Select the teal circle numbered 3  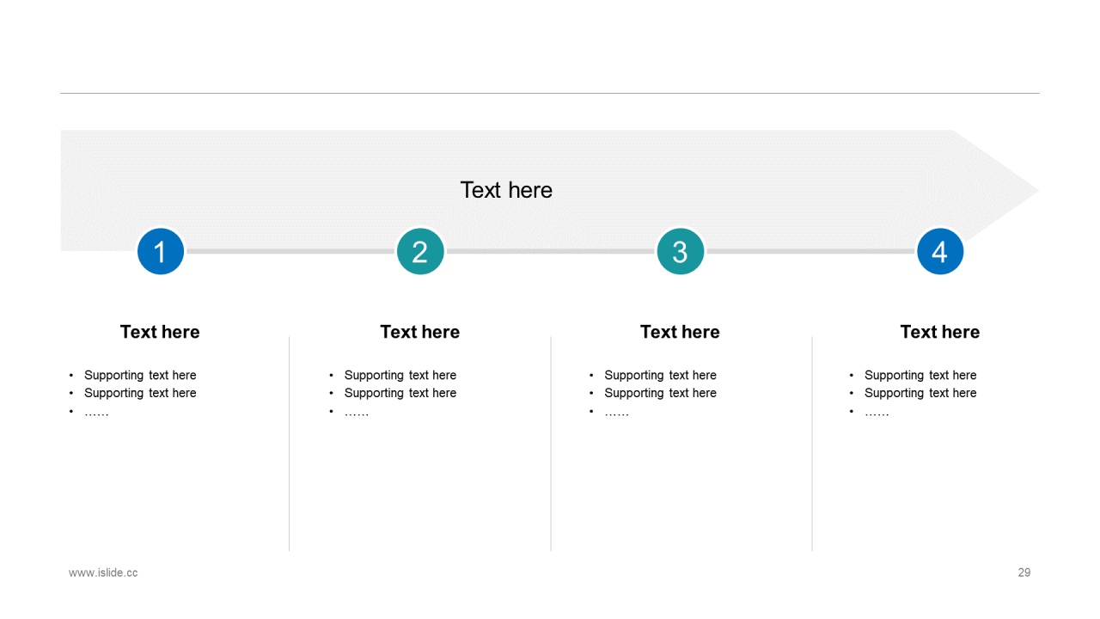680,252
